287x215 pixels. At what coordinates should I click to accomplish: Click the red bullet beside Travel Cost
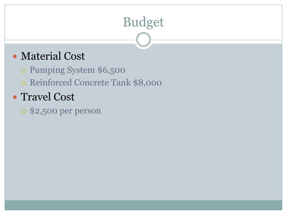click(x=15, y=97)
